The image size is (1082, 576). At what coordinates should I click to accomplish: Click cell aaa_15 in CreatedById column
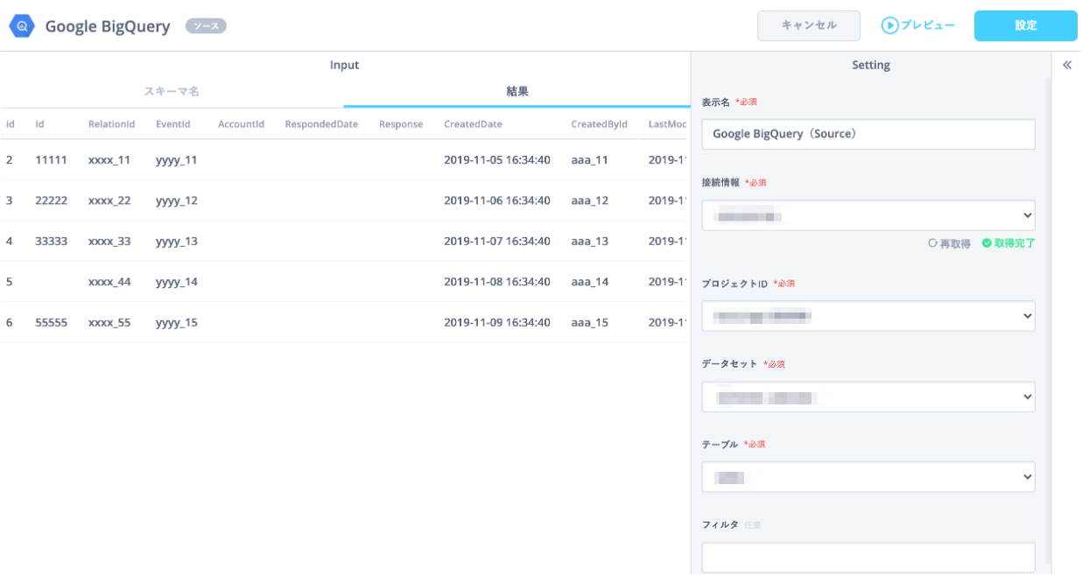tap(589, 322)
